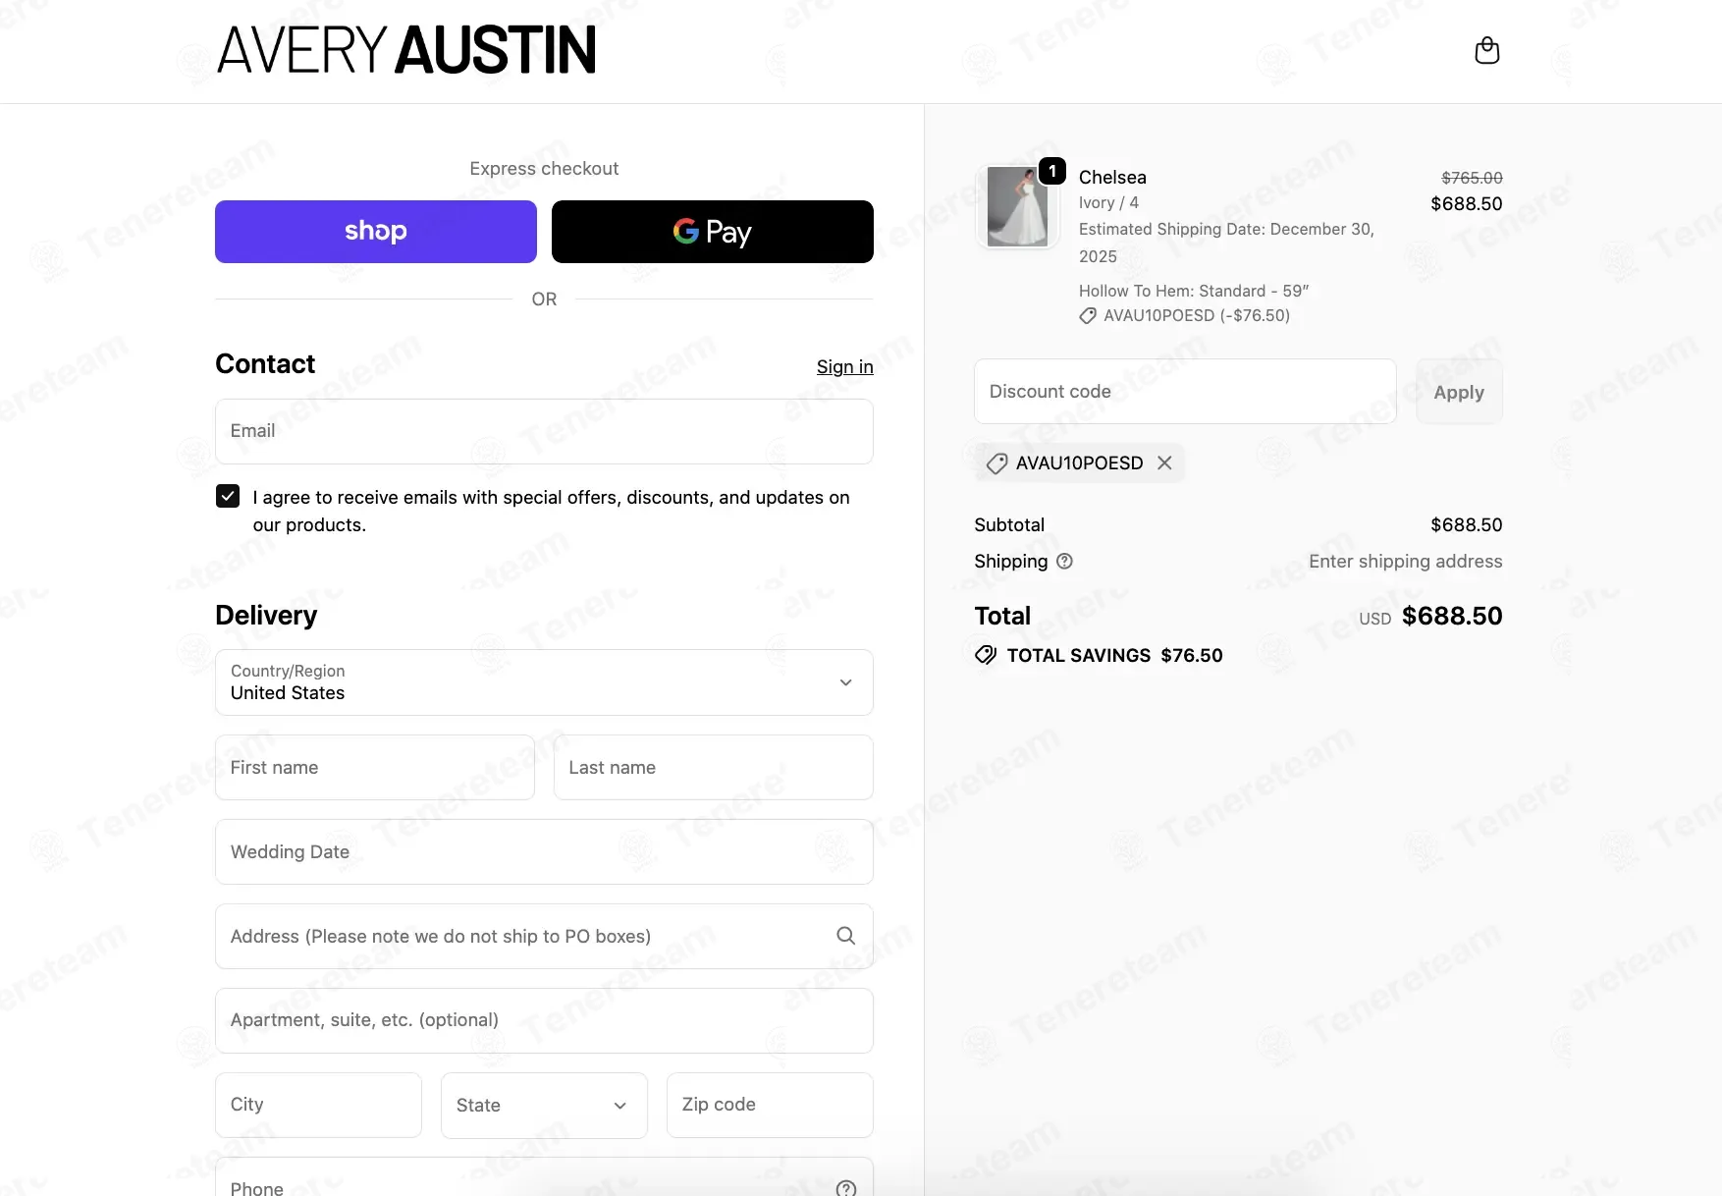The height and width of the screenshot is (1196, 1722).
Task: Click the Avery Austin logo
Action: 406,51
